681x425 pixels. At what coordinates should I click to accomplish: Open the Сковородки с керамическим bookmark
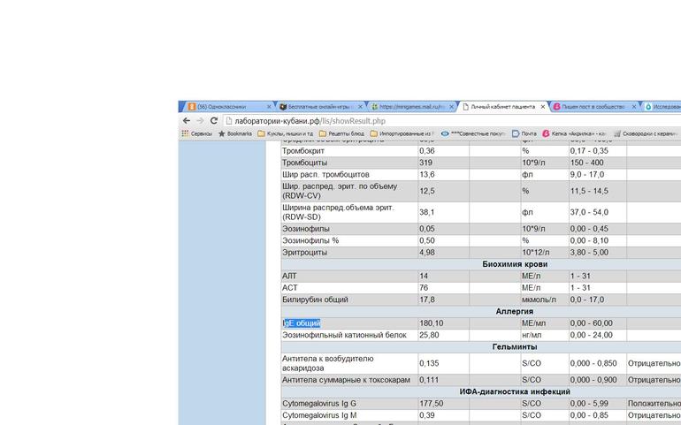point(645,133)
